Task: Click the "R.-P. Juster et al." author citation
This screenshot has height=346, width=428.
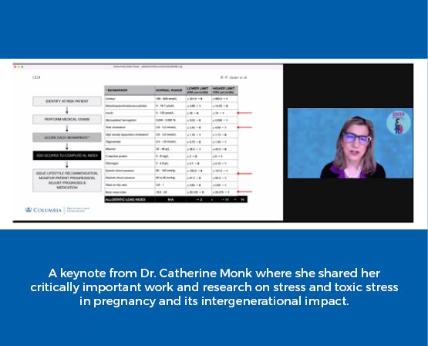Action: coord(234,77)
